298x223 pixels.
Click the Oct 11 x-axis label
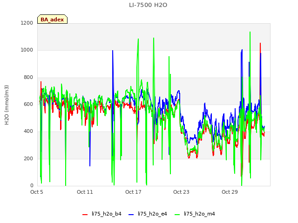point(85,192)
